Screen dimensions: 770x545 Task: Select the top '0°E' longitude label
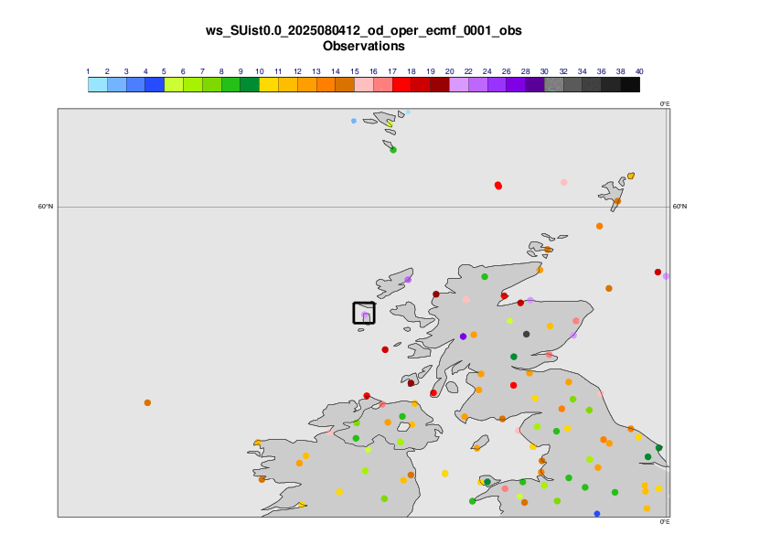[665, 104]
